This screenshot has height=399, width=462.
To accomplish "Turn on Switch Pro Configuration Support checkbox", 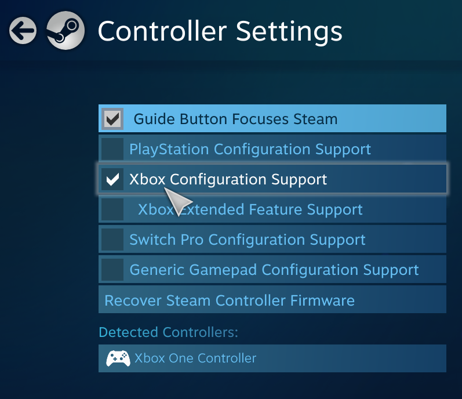I will [x=112, y=240].
